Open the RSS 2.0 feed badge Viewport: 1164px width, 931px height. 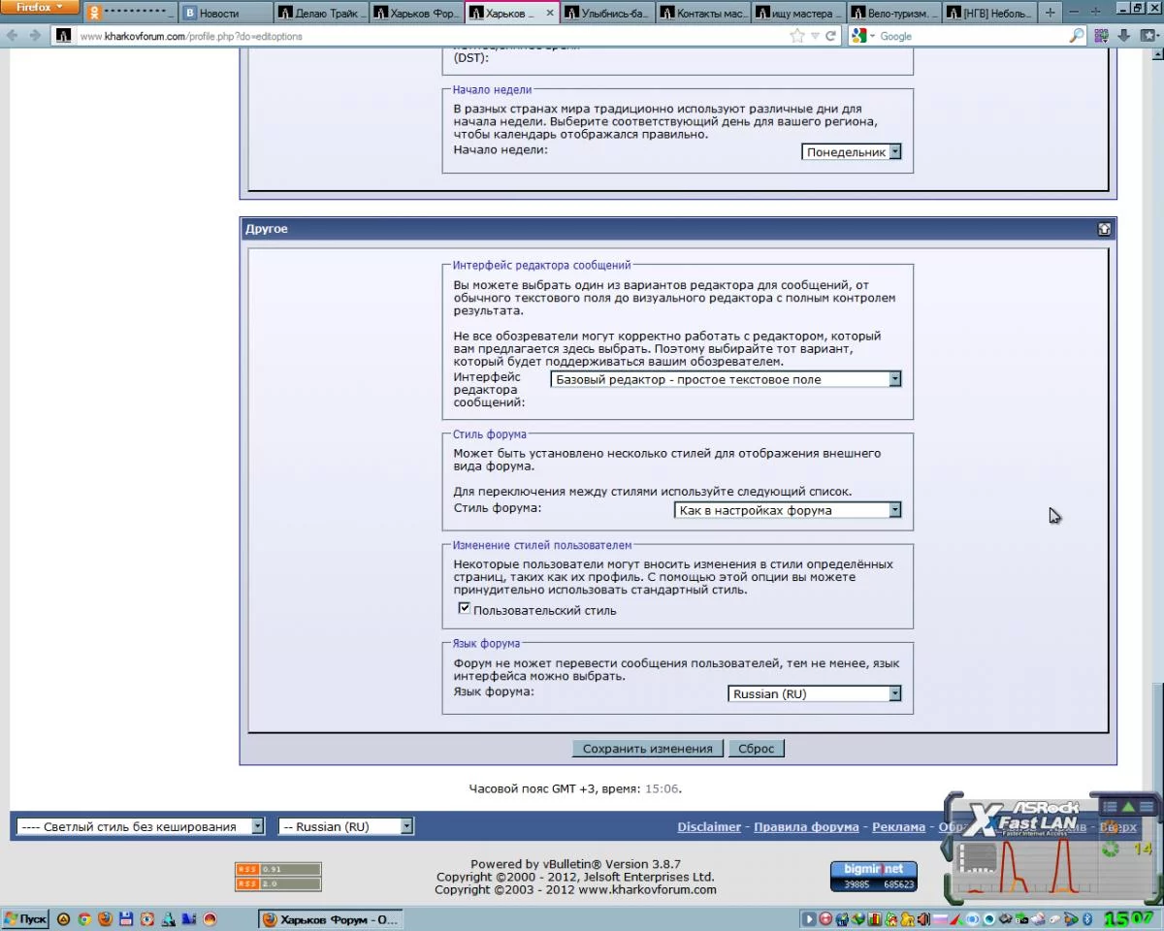click(x=277, y=883)
